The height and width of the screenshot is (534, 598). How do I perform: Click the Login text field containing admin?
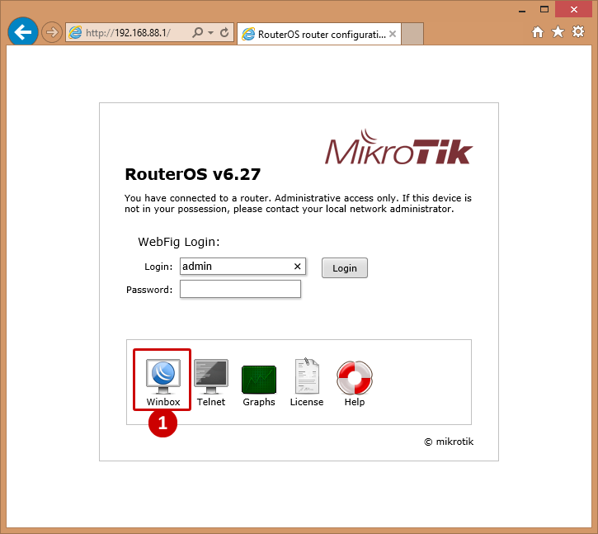(x=242, y=267)
